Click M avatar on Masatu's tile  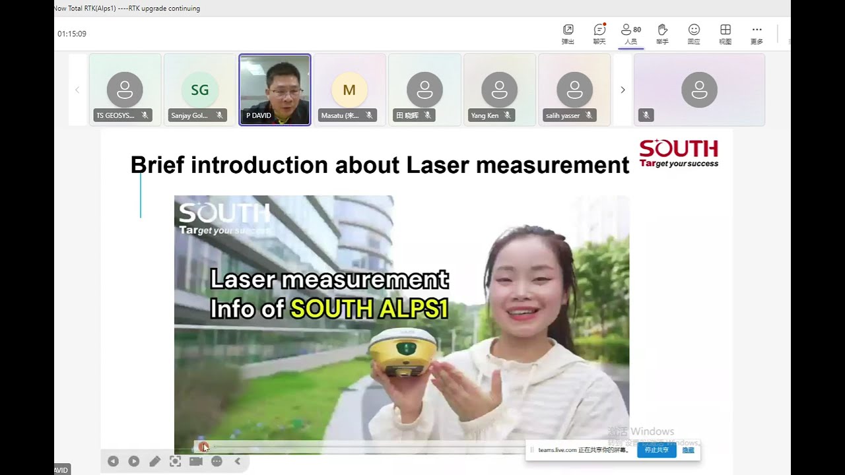(x=349, y=90)
